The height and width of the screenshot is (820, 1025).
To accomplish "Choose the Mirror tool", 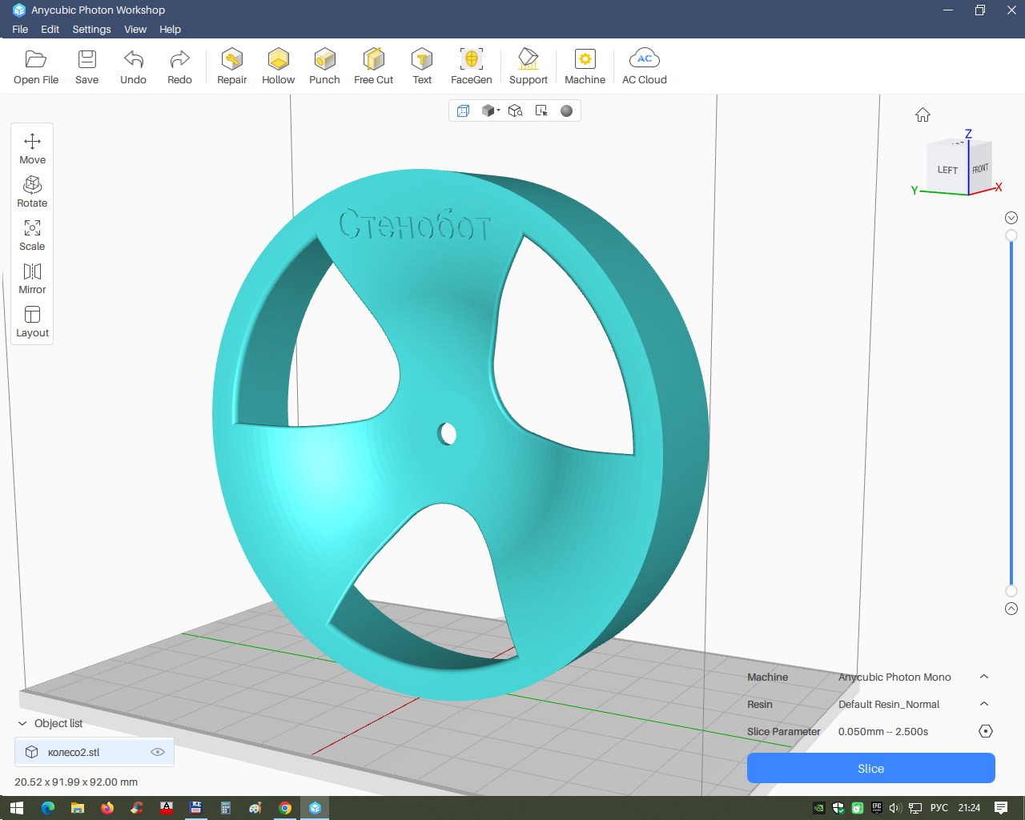I will click(x=32, y=278).
